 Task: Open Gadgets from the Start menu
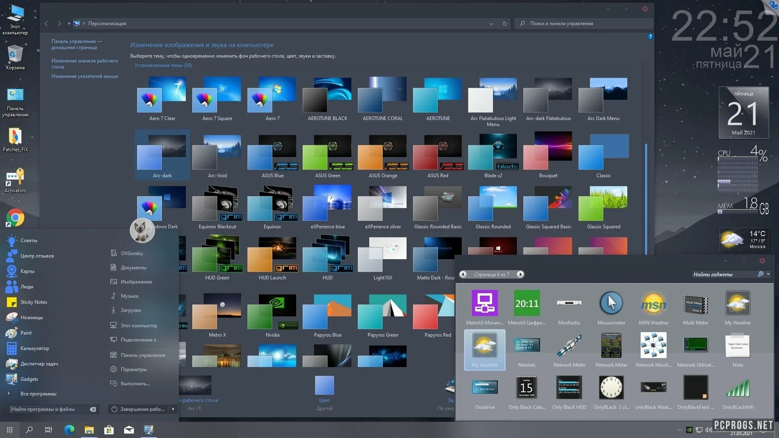click(29, 379)
